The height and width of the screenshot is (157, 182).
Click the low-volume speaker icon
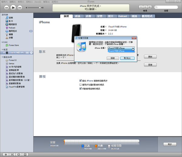pyautogui.click(x=26, y=8)
